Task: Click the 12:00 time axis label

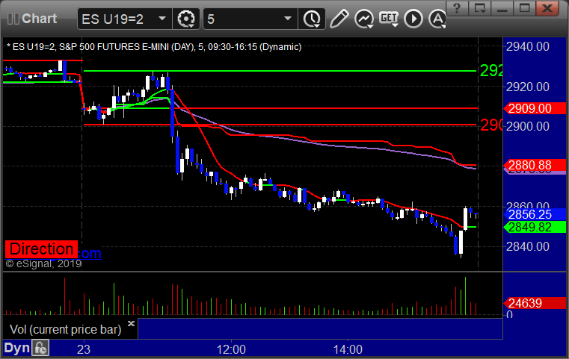Action: (x=231, y=349)
